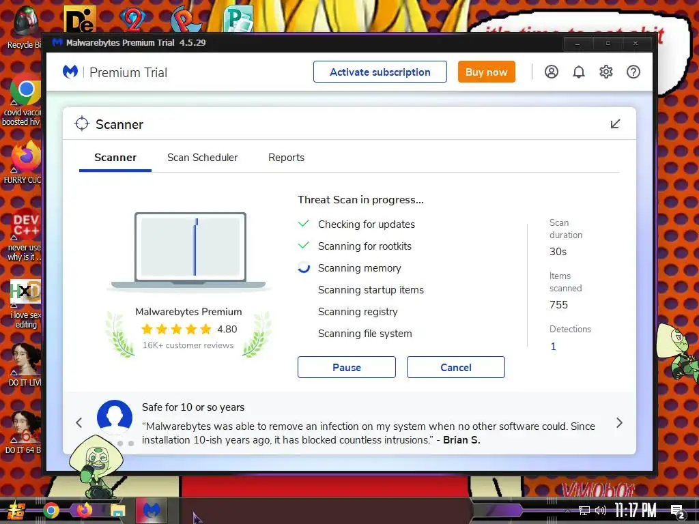699x524 pixels.
Task: Click 'Scanning file system' step text
Action: (x=365, y=333)
